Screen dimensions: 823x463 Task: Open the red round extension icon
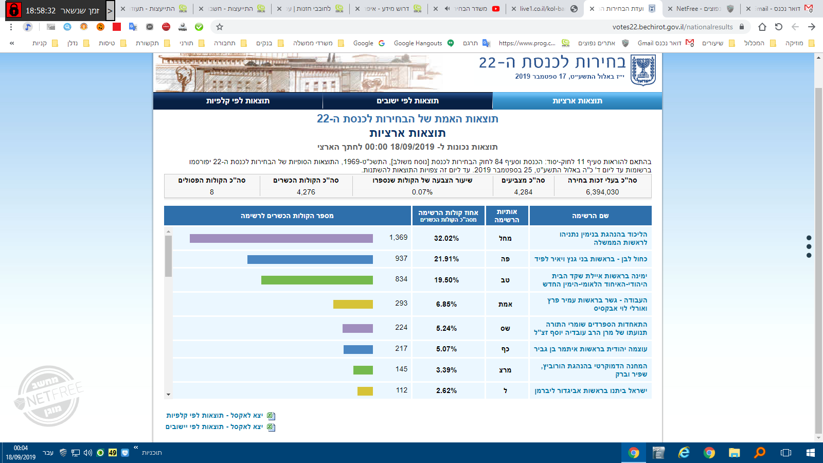pos(166,27)
